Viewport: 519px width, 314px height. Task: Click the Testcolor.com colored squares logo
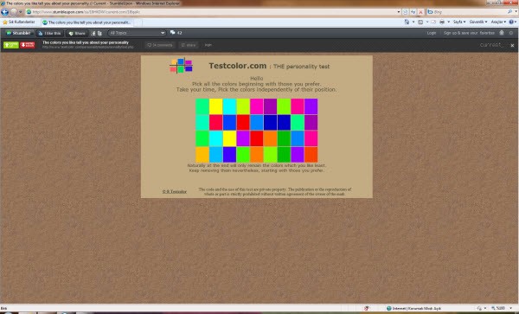point(181,65)
